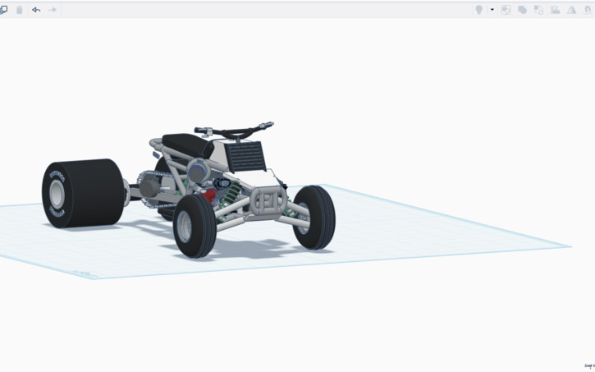
Task: Click the Delete trash can icon
Action: click(20, 10)
